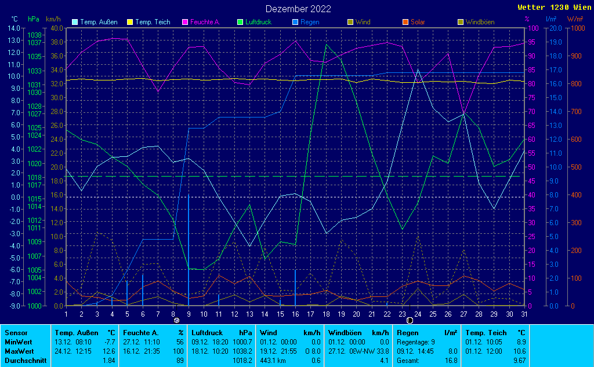594x367 pixels.
Task: Select the 'Wind' legend label
Action: pos(363,23)
